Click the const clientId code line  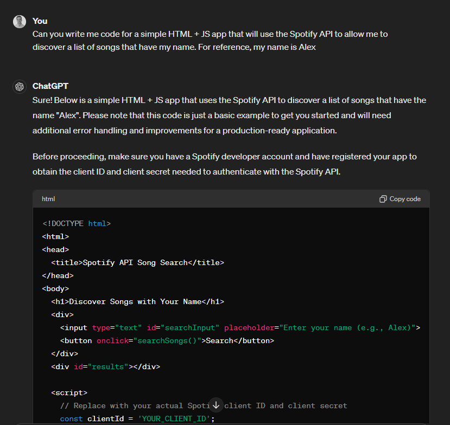[x=137, y=418]
